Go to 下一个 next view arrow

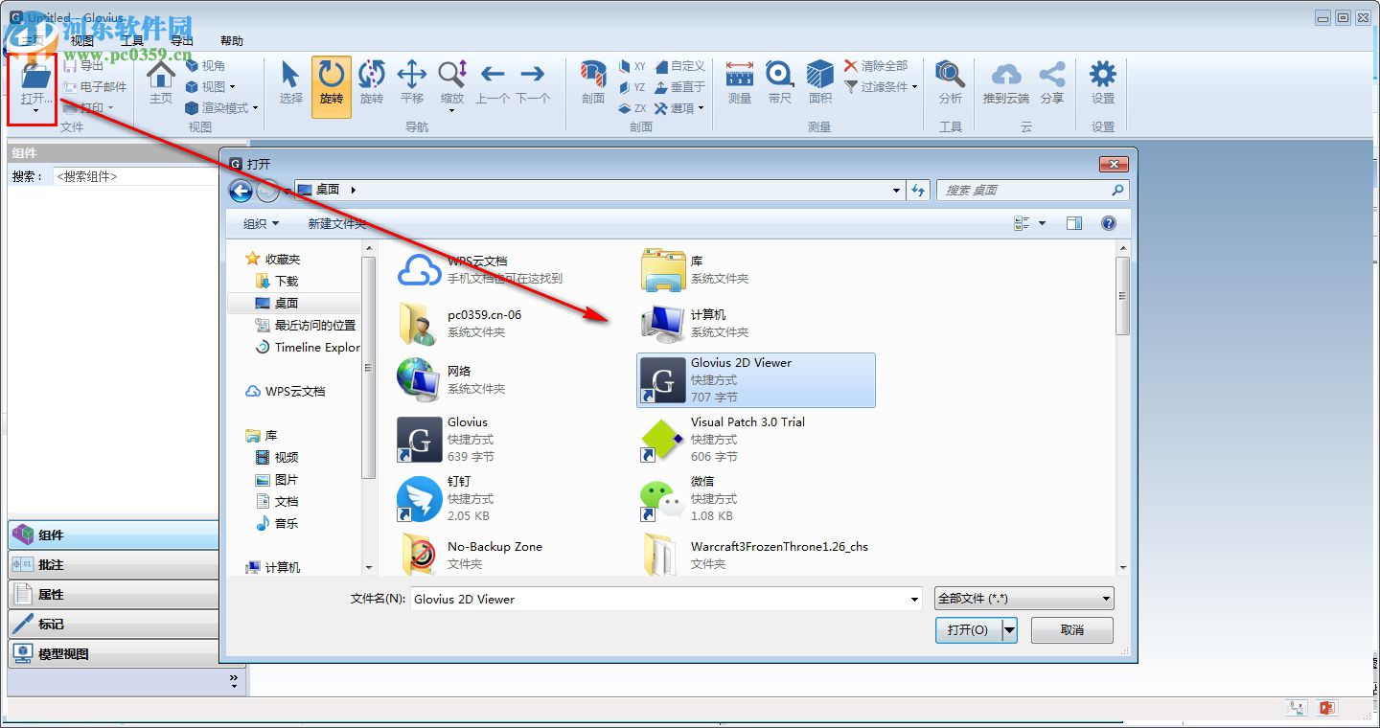pyautogui.click(x=533, y=82)
